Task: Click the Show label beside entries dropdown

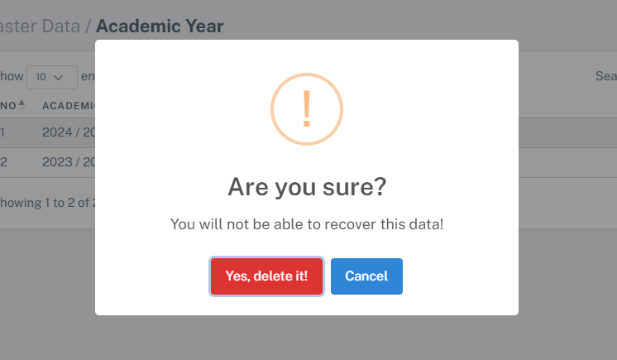Action: (12, 77)
